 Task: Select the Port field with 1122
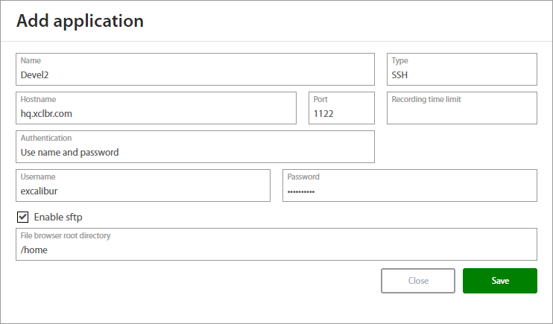coord(341,113)
